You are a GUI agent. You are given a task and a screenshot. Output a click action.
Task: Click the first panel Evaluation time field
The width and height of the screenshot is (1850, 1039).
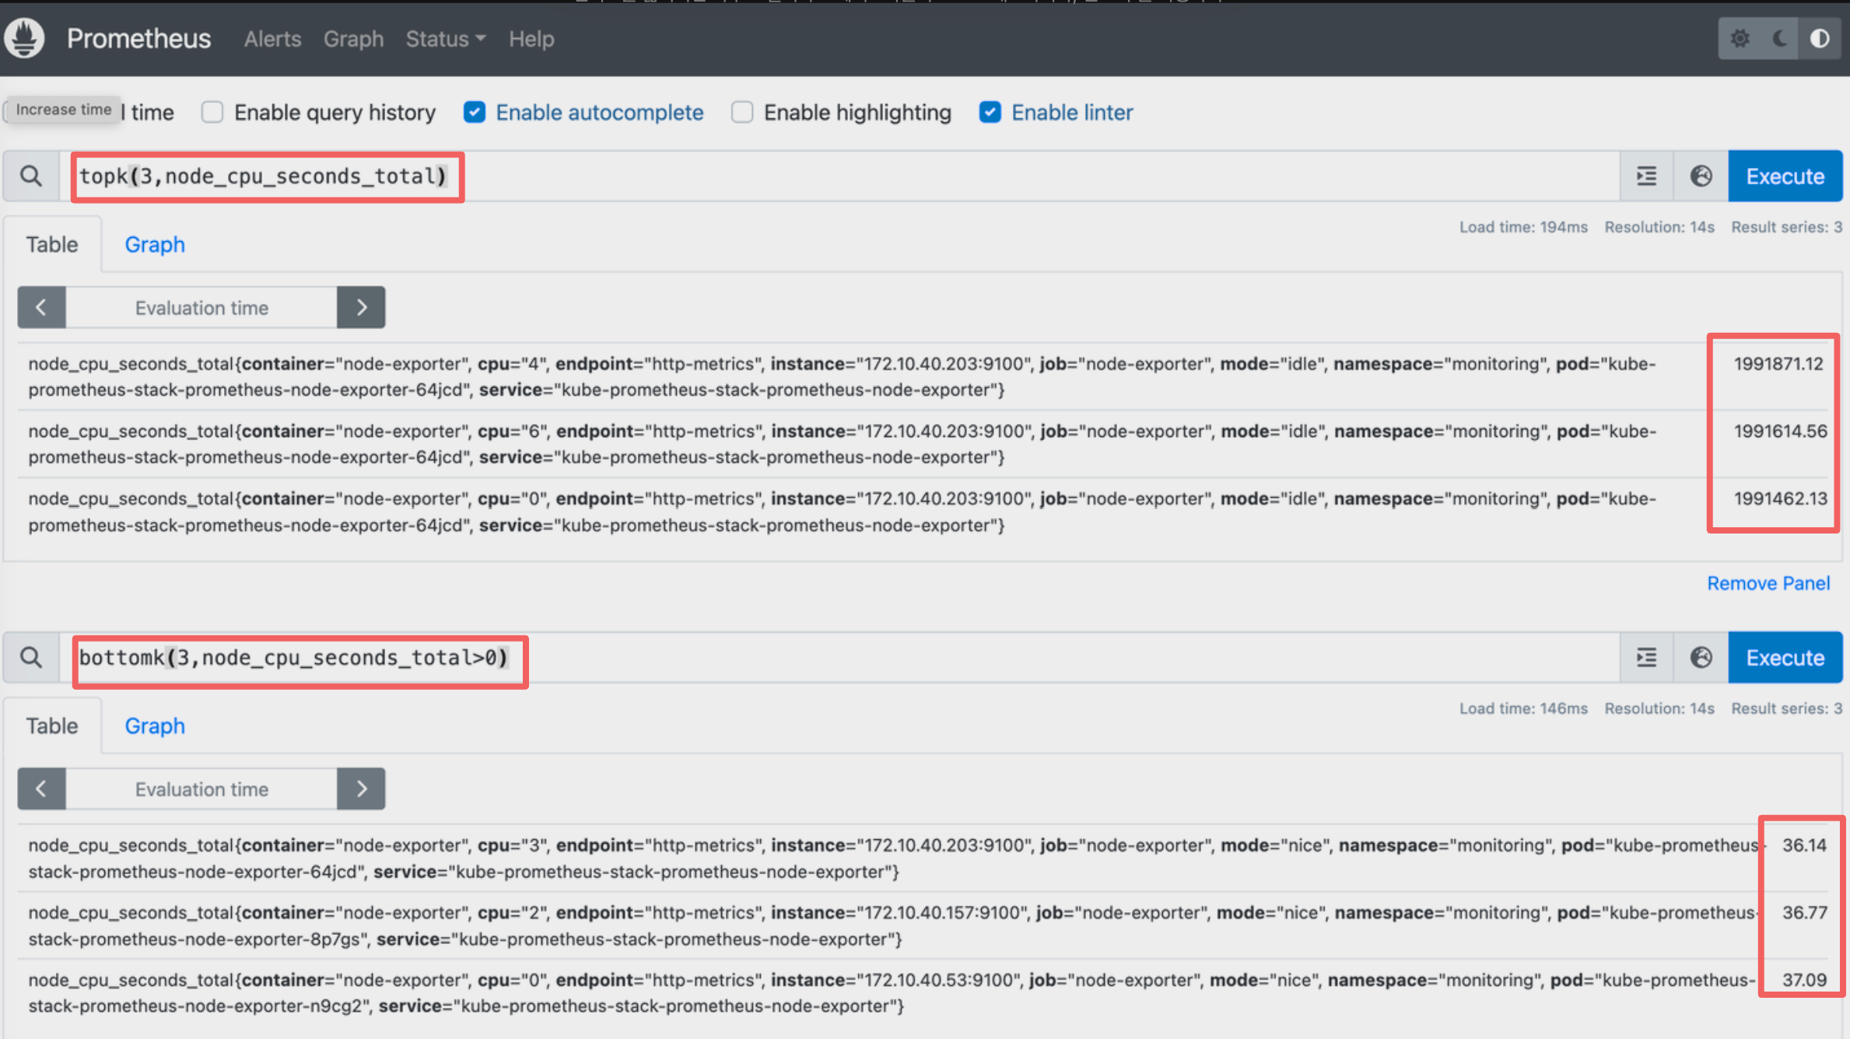[x=201, y=308]
